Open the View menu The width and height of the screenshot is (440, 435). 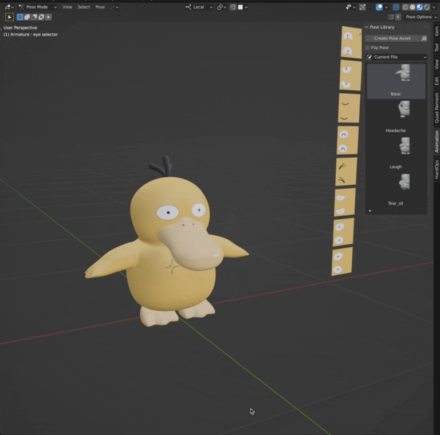click(x=67, y=7)
